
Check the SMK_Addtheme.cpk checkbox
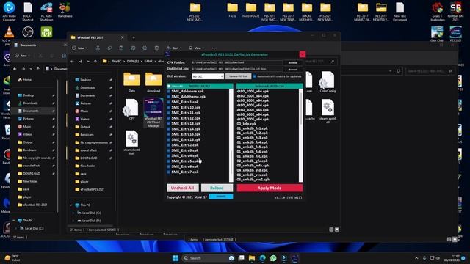[168, 97]
